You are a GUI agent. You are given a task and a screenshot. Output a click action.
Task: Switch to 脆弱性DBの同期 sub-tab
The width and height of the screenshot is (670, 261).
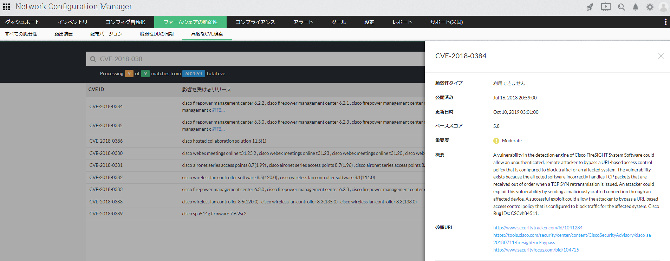tap(157, 34)
